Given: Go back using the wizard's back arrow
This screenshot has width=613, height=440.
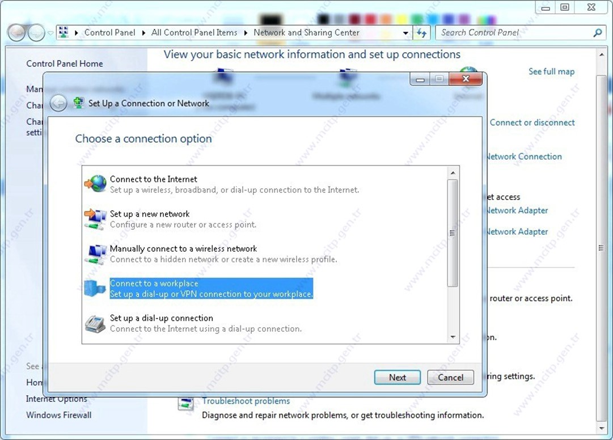Looking at the screenshot, I should click(x=58, y=104).
